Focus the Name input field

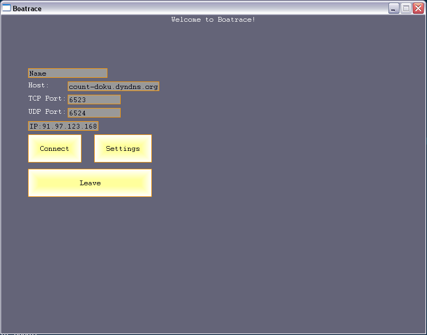68,73
